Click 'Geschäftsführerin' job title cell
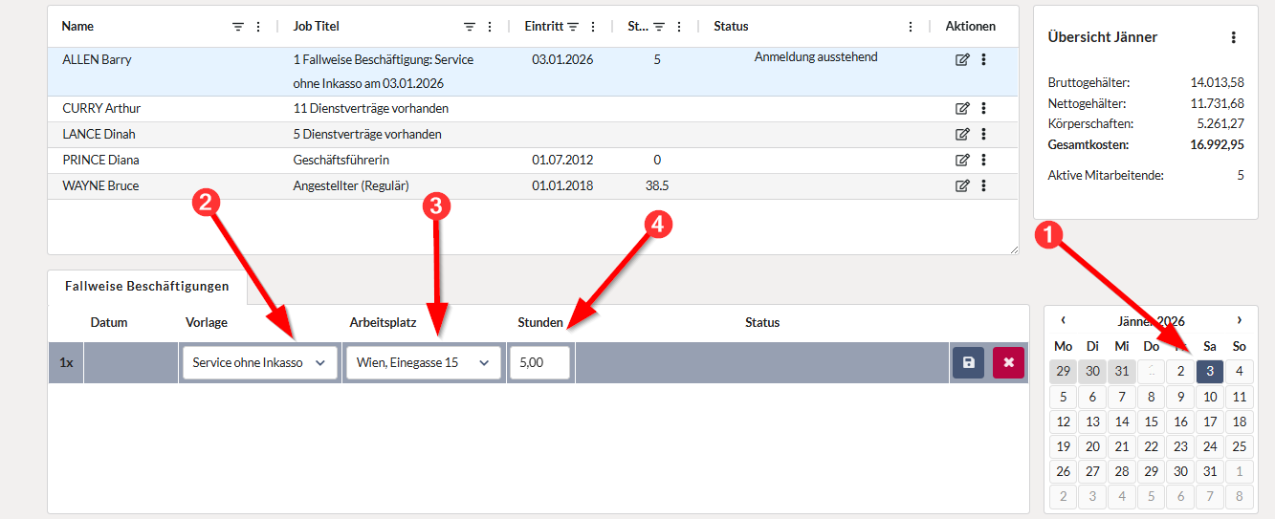Image resolution: width=1275 pixels, height=519 pixels. [341, 160]
